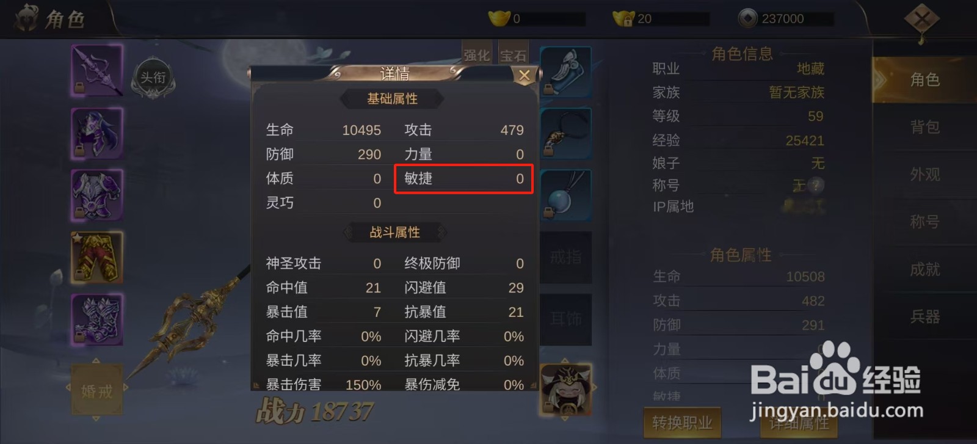Open the 外观 side menu

pyautogui.click(x=924, y=175)
